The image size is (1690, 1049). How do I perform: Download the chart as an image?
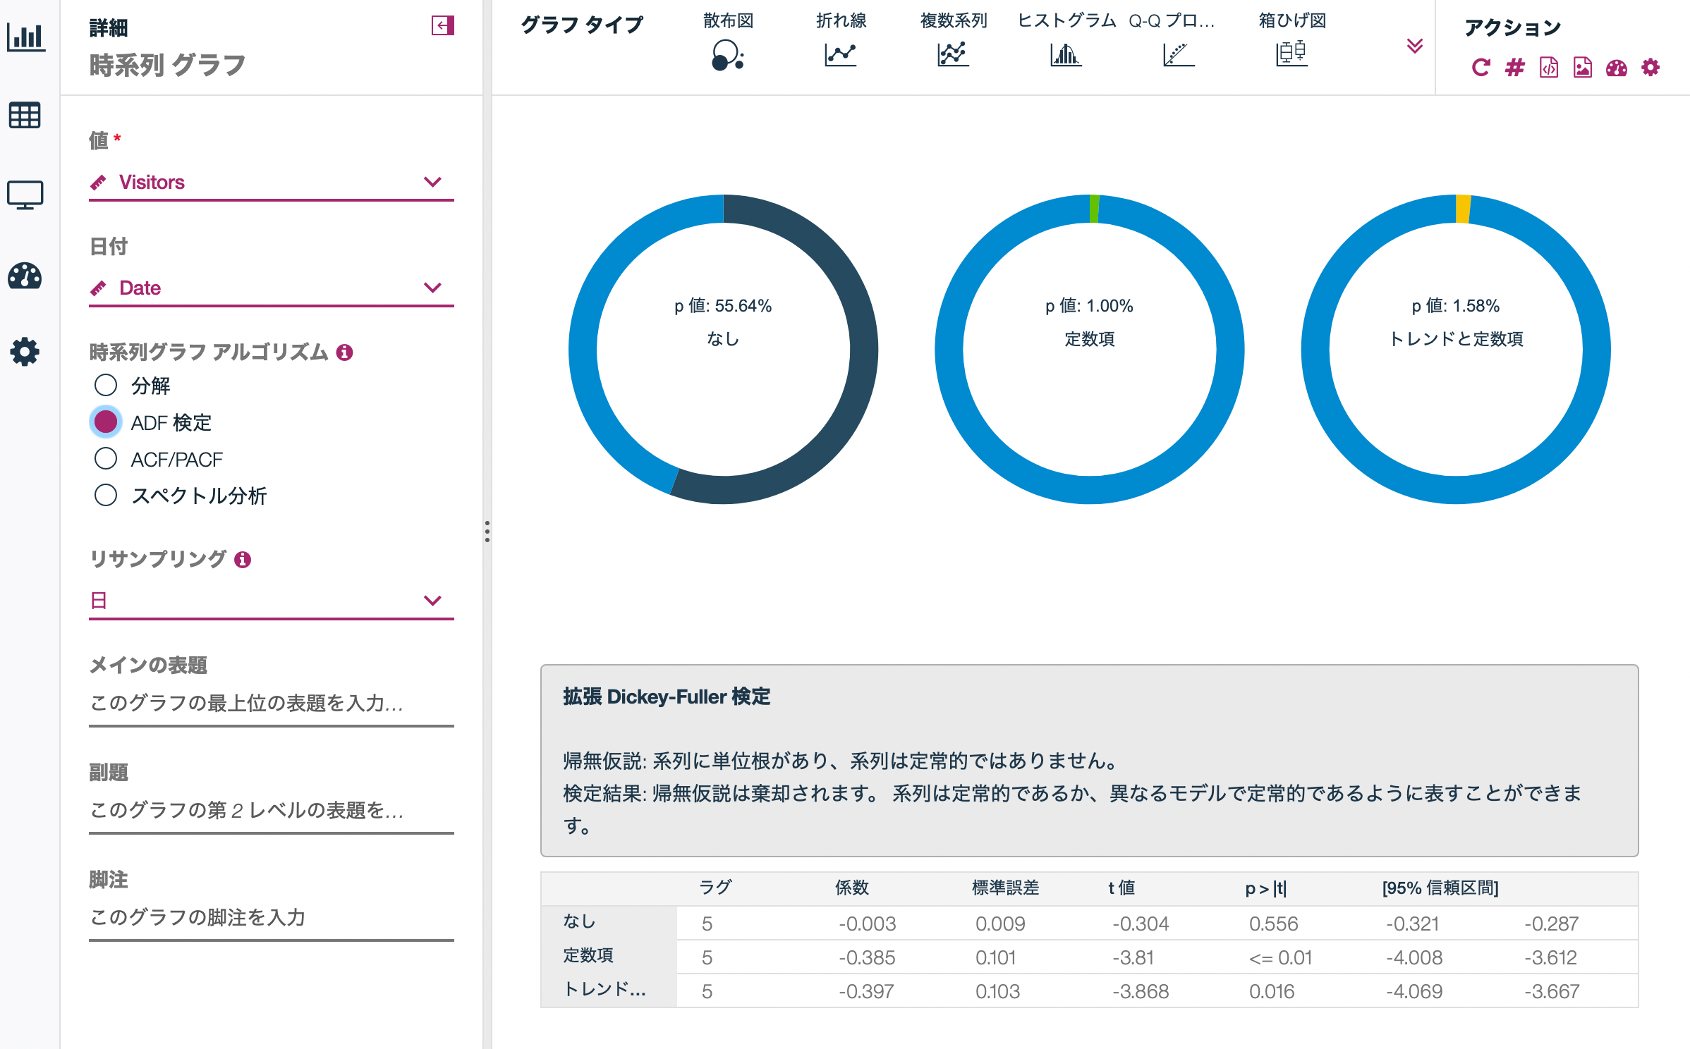click(x=1583, y=68)
